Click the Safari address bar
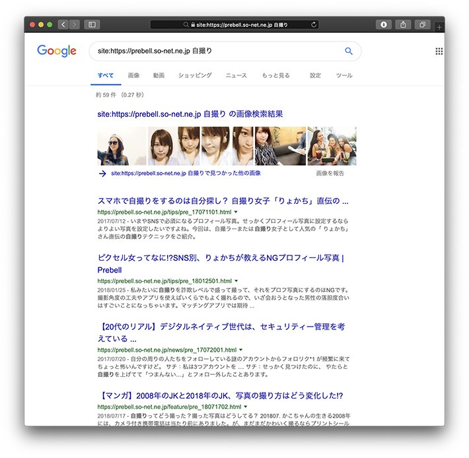Image resolution: width=469 pixels, height=458 pixels. click(234, 24)
